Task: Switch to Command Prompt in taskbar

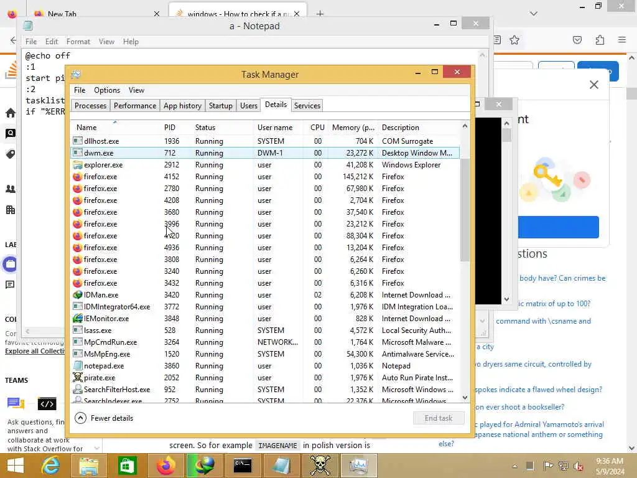Action: pyautogui.click(x=243, y=466)
